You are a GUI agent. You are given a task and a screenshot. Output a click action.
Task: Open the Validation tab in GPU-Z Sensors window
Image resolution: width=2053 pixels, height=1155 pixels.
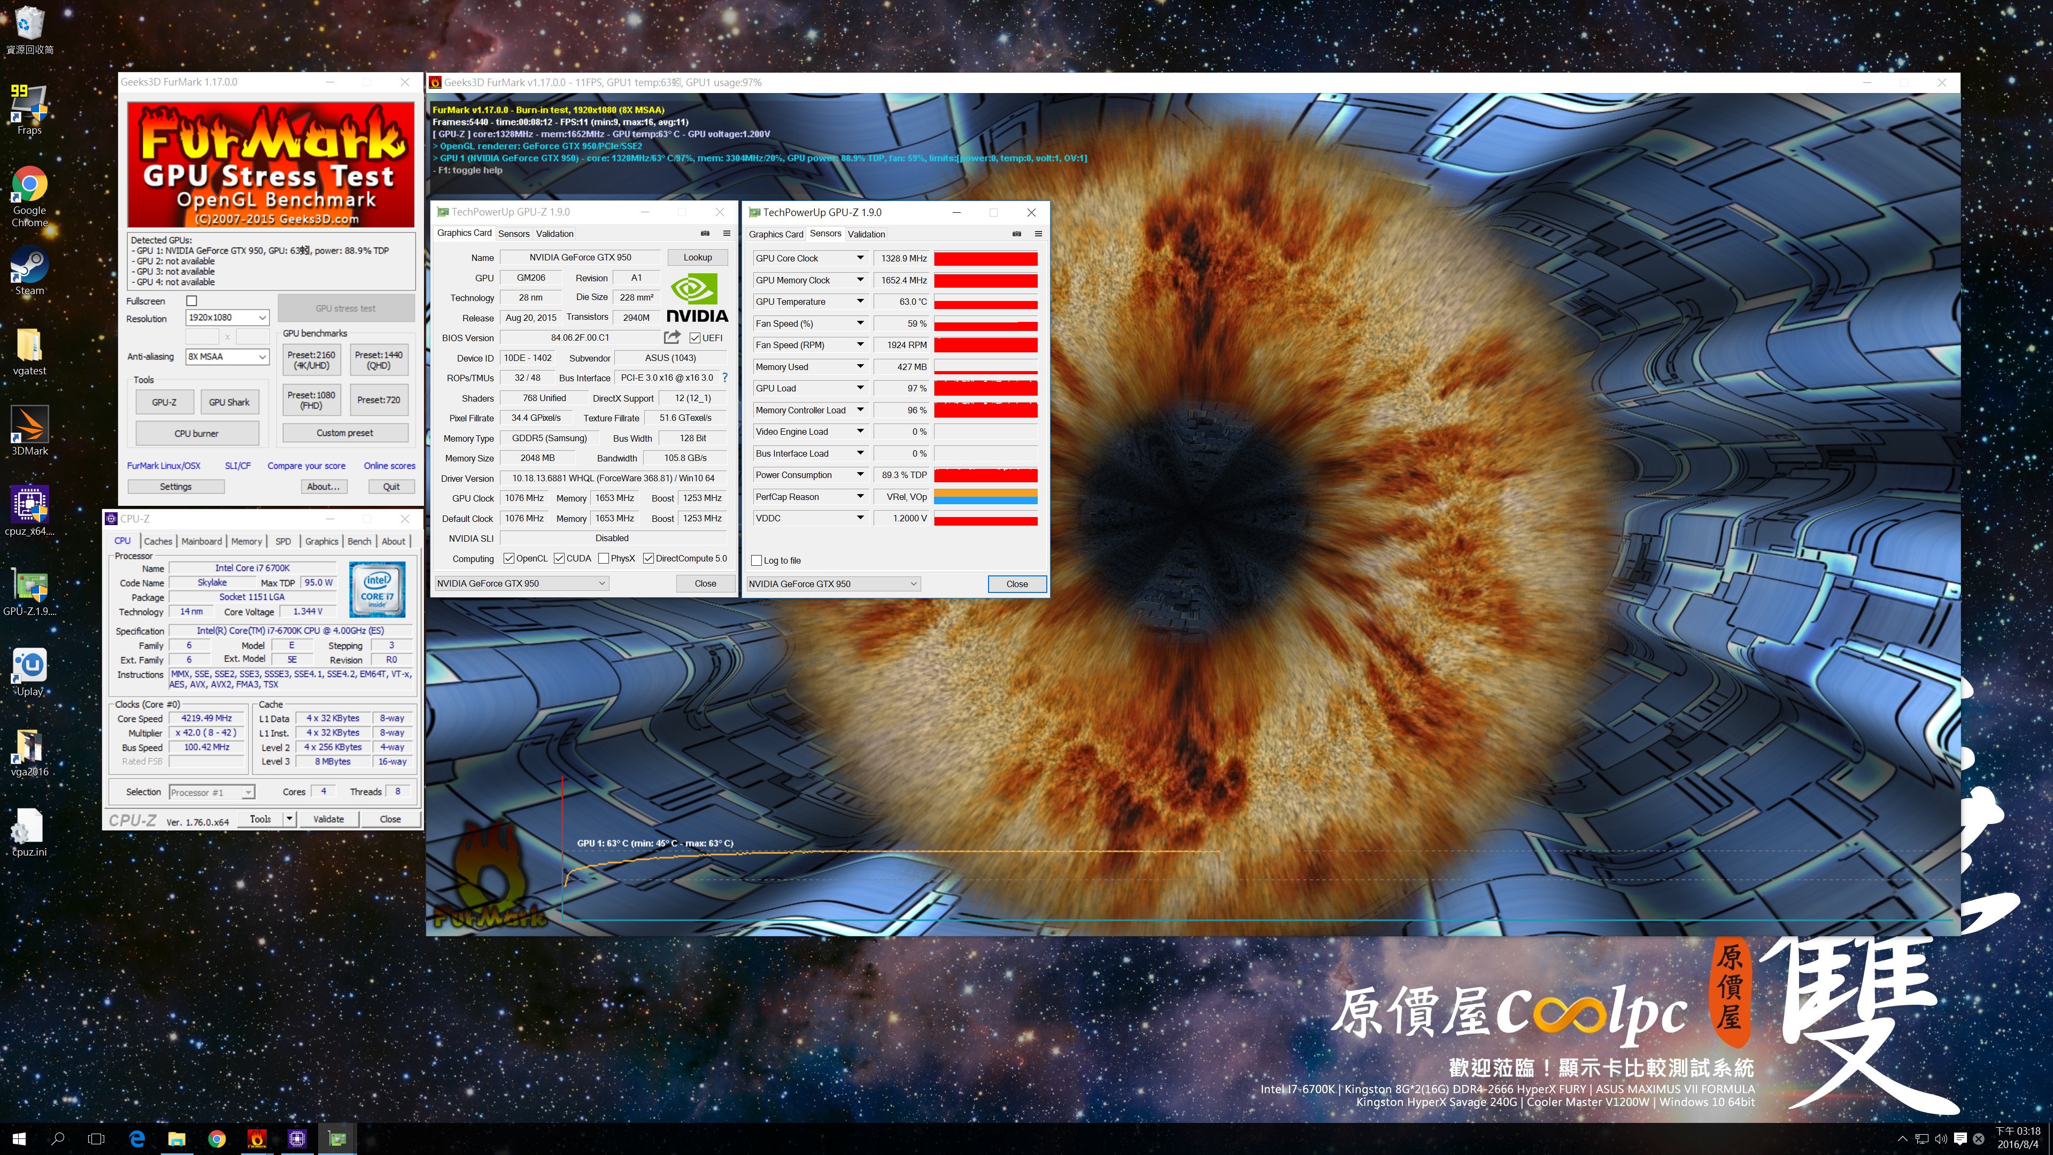866,234
